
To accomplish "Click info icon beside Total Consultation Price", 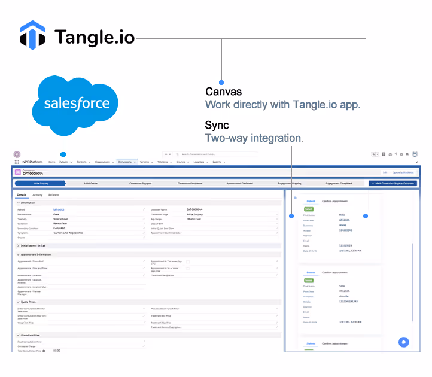I will 44,351.
